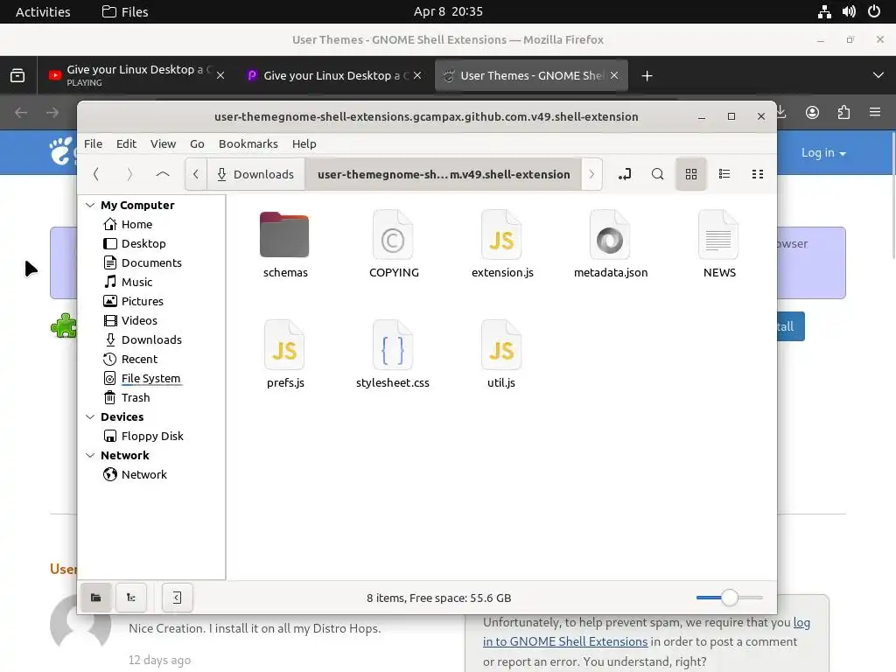This screenshot has height=672, width=896.
Task: Toggle the location entry path icon
Action: 625,174
